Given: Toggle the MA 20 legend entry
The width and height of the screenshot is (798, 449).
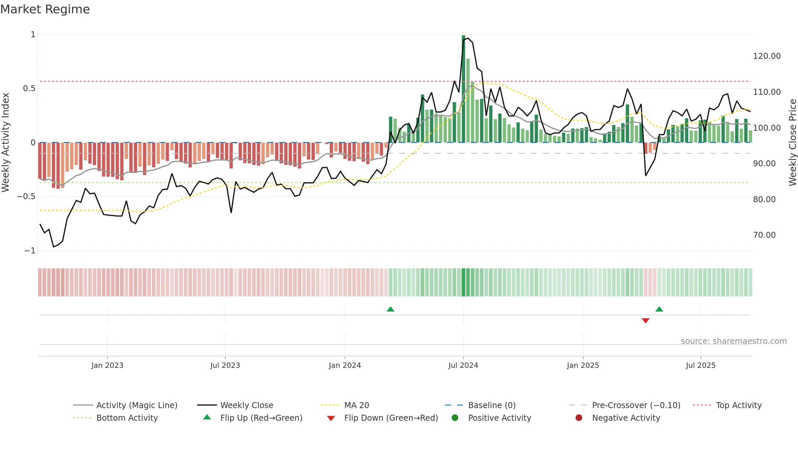Looking at the screenshot, I should (x=345, y=405).
